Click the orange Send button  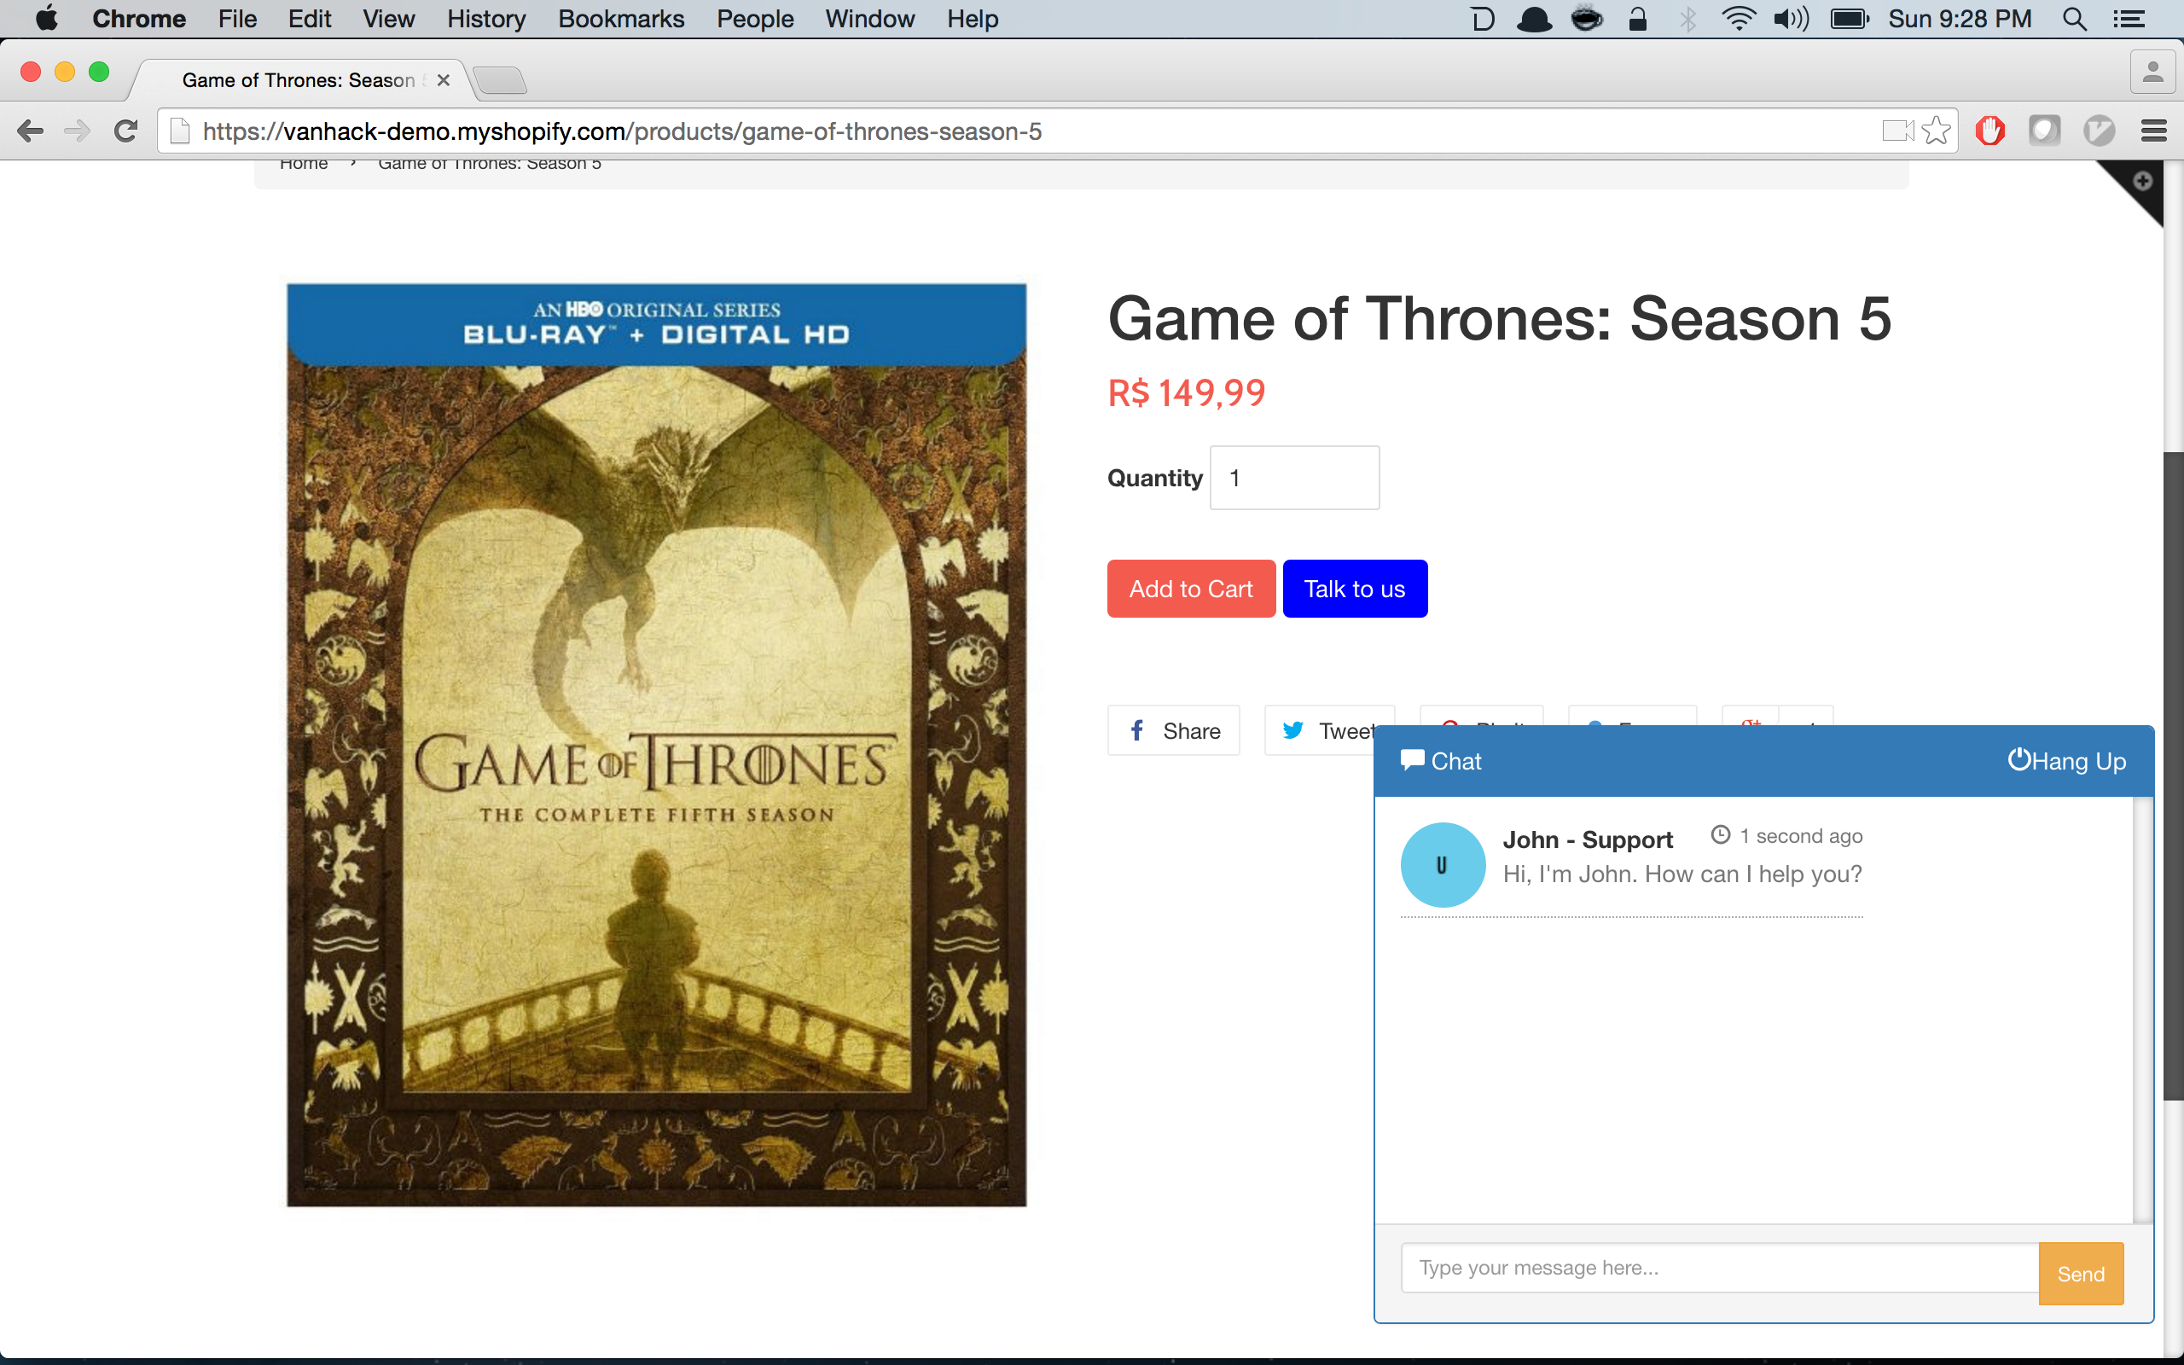click(2080, 1273)
